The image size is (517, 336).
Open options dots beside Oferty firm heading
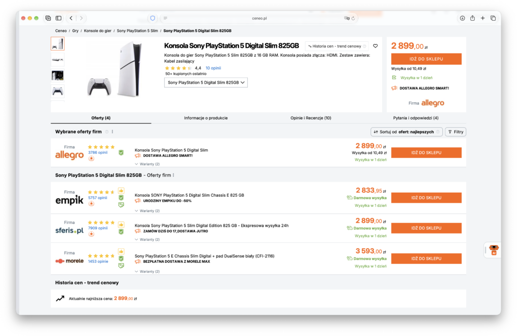click(174, 175)
